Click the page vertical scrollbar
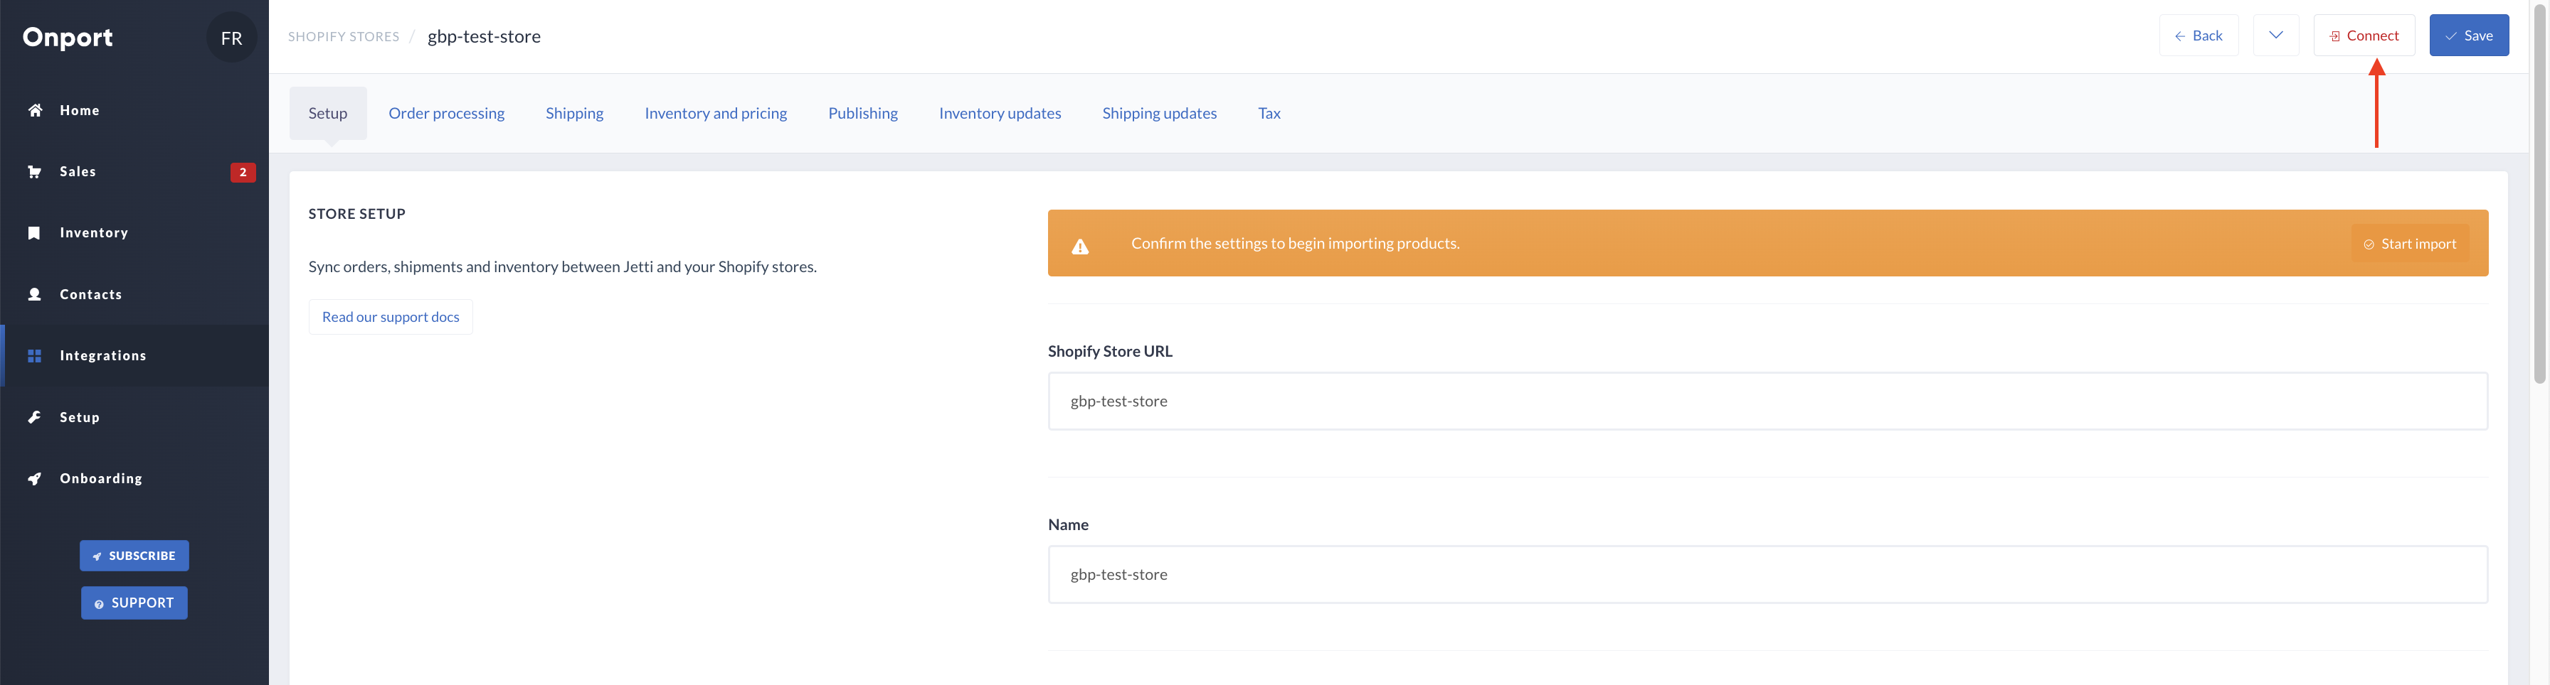Viewport: 2550px width, 685px height. coord(2539,193)
